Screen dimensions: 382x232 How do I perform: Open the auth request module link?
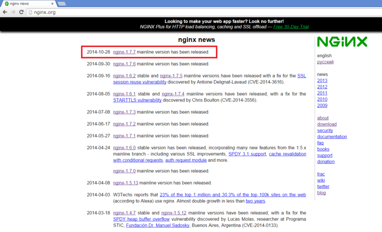click(x=186, y=160)
